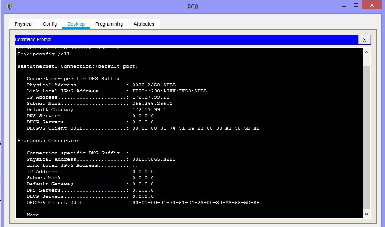385x227 pixels.
Task: Open the Config tab
Action: (50, 24)
